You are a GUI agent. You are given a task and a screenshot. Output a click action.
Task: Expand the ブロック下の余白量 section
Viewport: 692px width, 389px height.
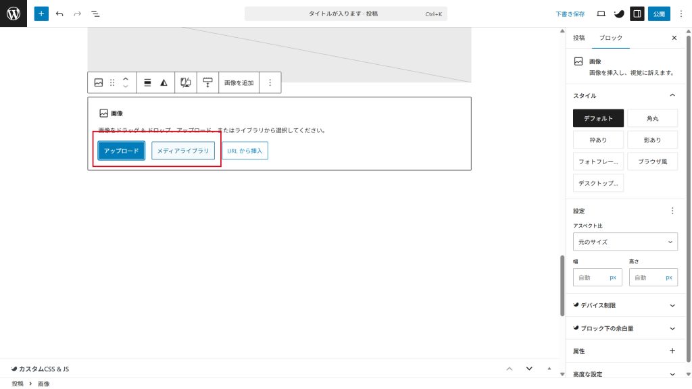pyautogui.click(x=625, y=328)
